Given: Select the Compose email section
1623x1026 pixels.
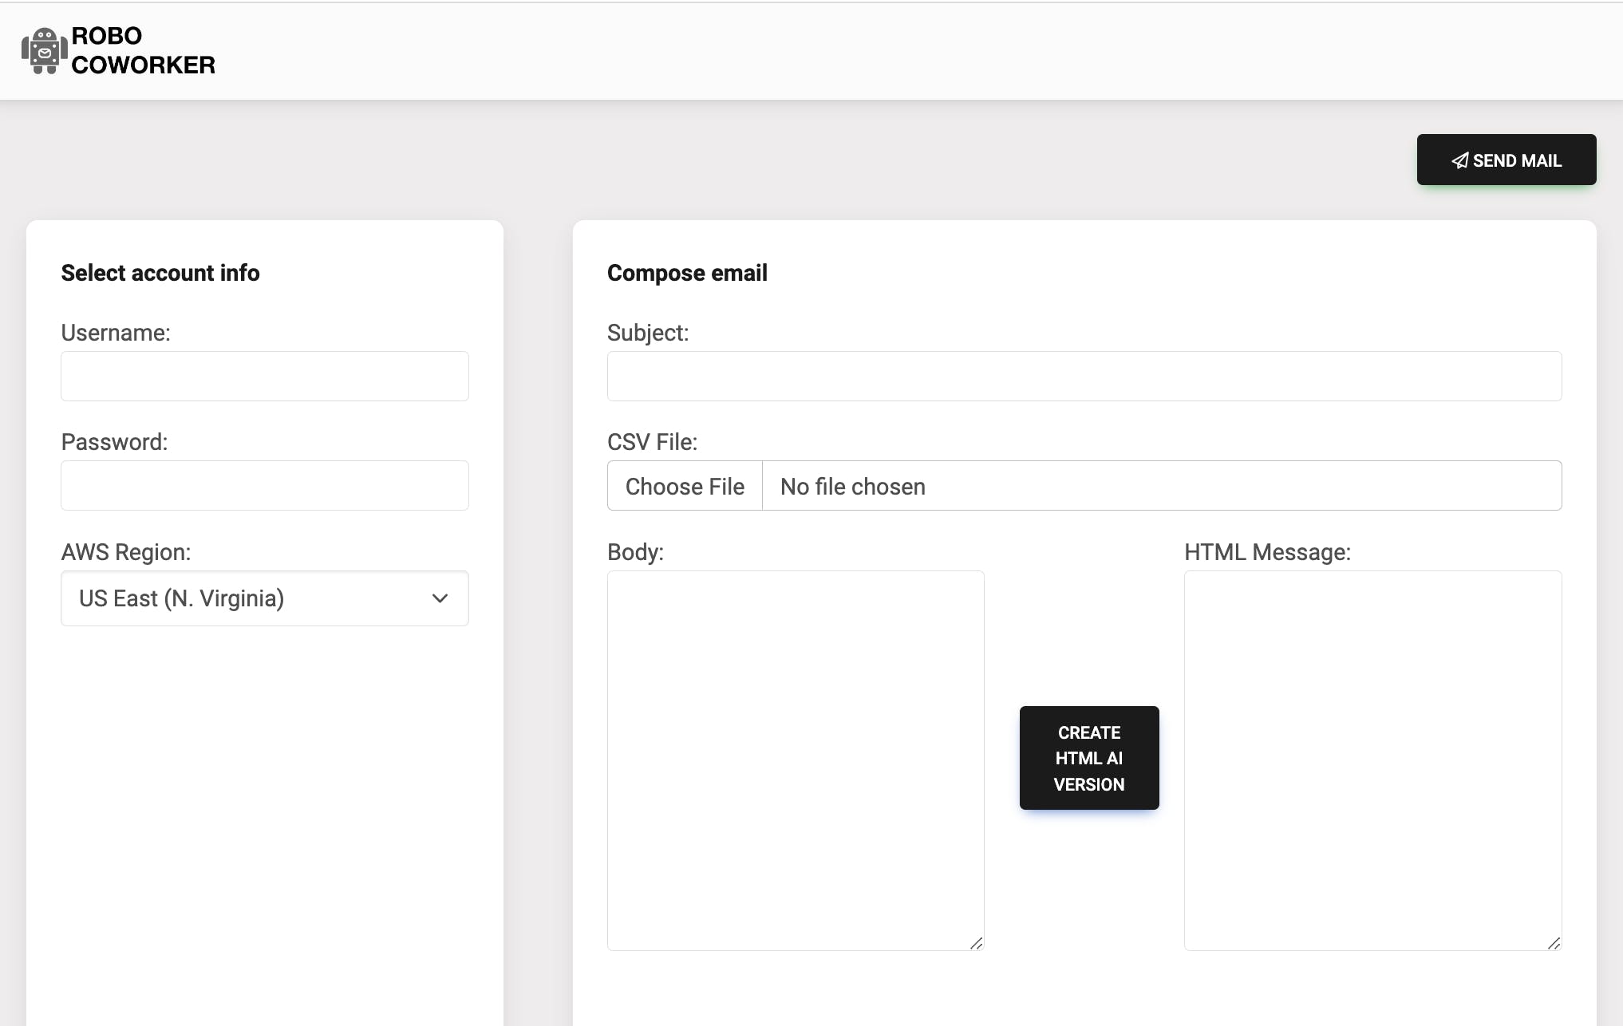Looking at the screenshot, I should point(687,270).
